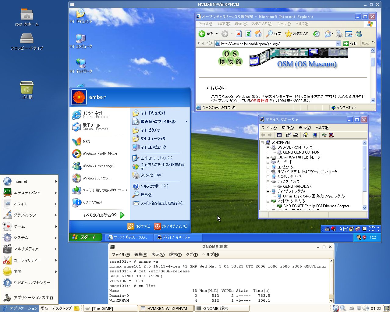Viewport: 390px width, 312px height.
Task: Open IE History clock icon
Action: [317, 34]
